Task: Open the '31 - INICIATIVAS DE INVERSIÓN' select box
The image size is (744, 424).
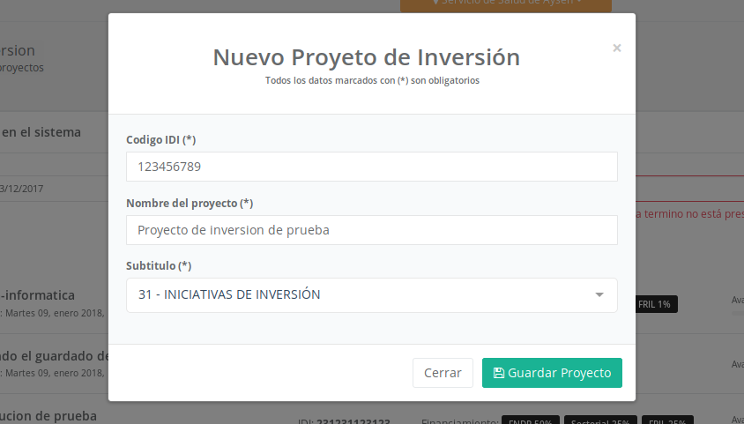Action: click(x=370, y=295)
